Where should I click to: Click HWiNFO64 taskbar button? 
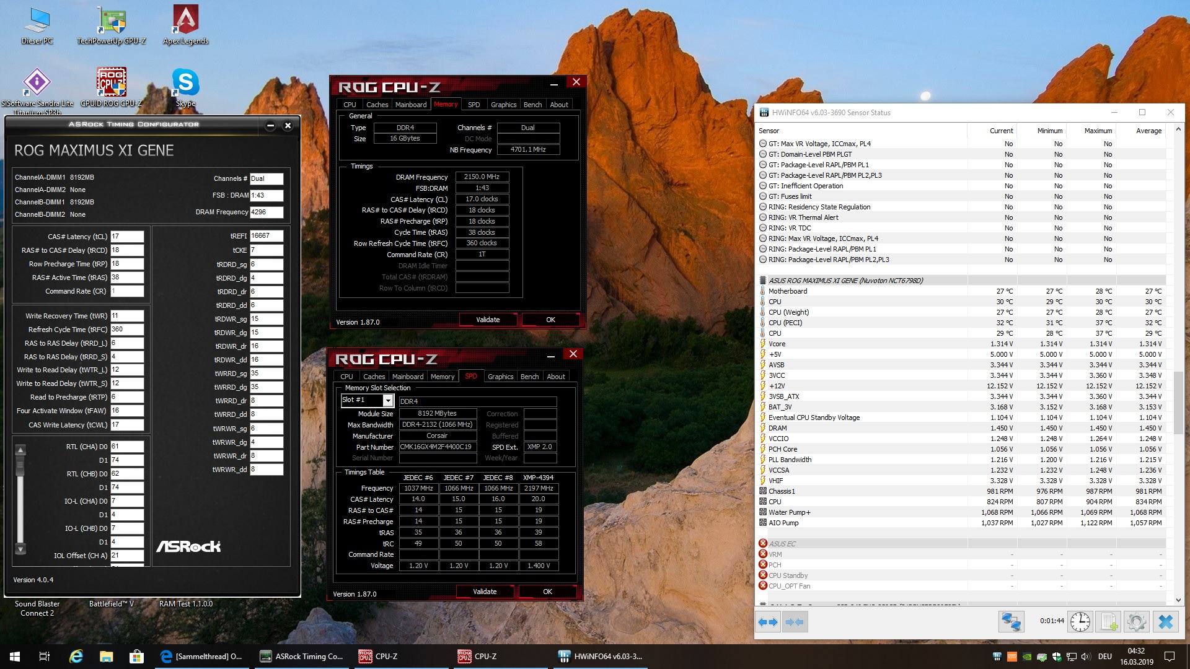(600, 656)
